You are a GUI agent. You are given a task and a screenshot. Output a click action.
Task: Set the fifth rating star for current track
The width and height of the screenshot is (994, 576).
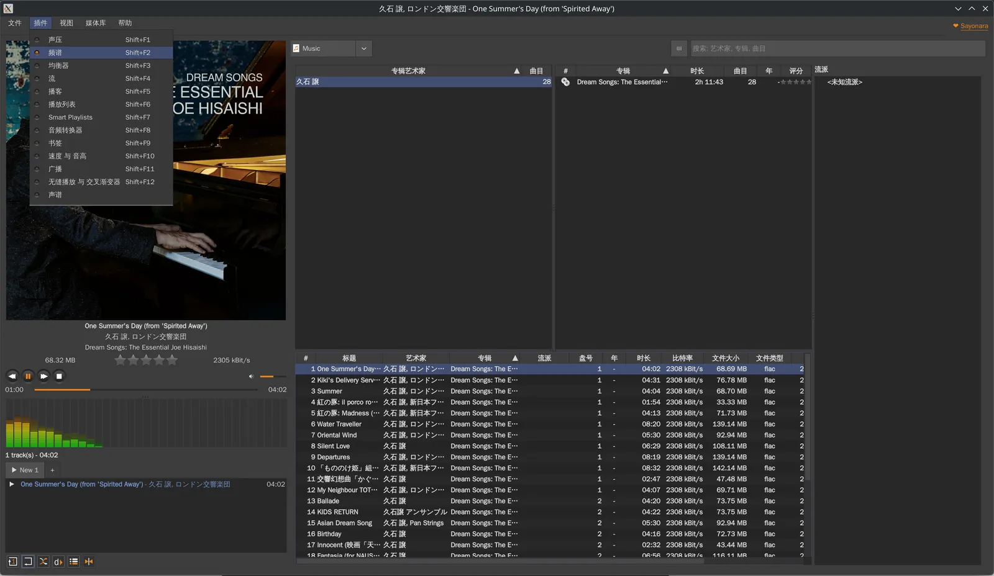(172, 360)
